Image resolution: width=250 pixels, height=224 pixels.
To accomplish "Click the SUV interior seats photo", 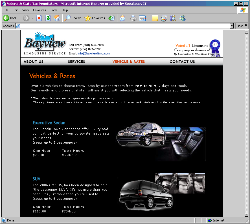I will (180, 183).
